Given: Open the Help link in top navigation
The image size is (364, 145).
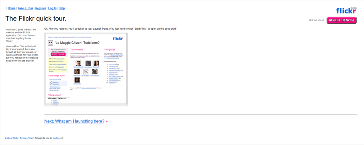Looking at the screenshot, I should pyautogui.click(x=62, y=8).
